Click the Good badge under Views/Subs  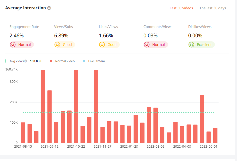pos(67,45)
